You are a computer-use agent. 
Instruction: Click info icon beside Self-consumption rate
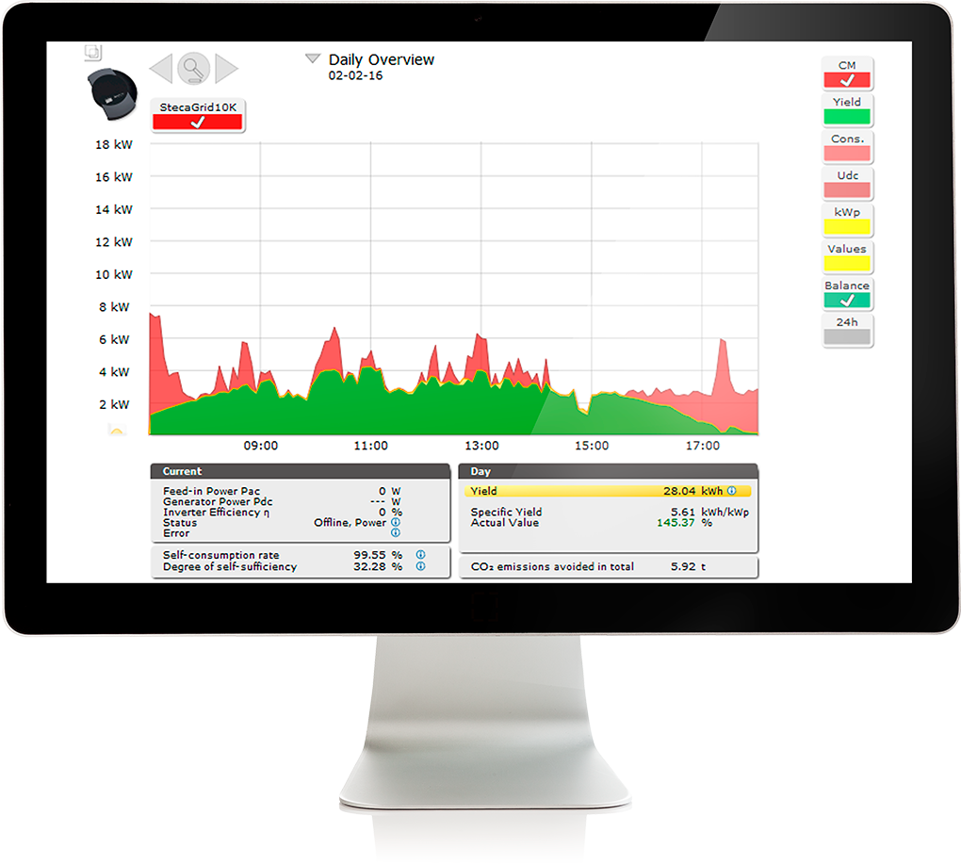(x=420, y=555)
